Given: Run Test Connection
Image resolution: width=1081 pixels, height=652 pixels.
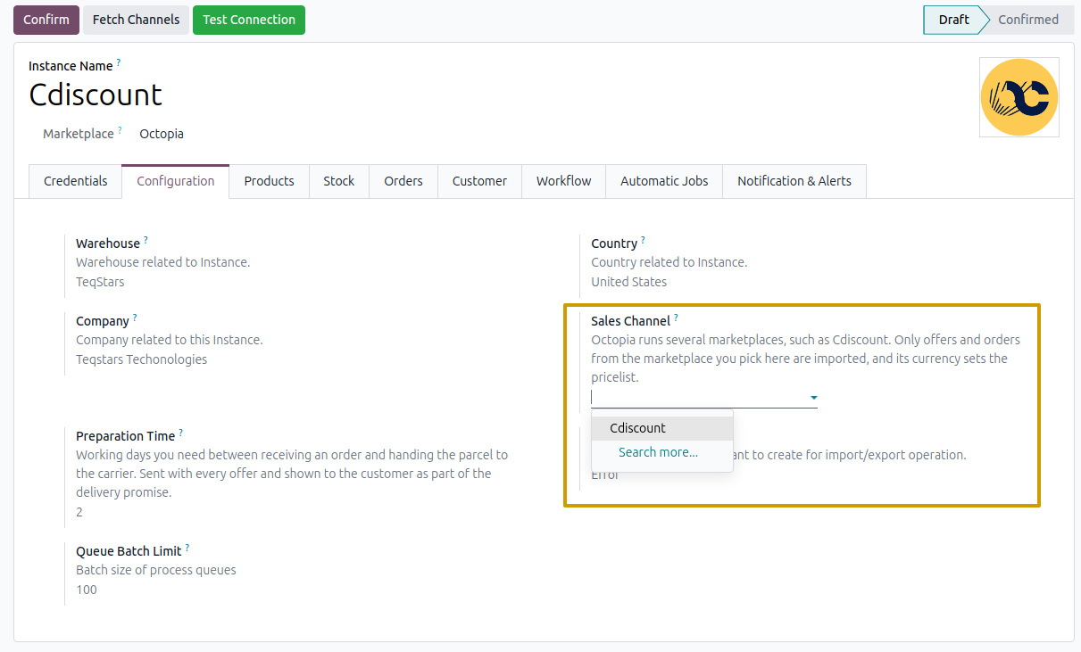Looking at the screenshot, I should (249, 20).
